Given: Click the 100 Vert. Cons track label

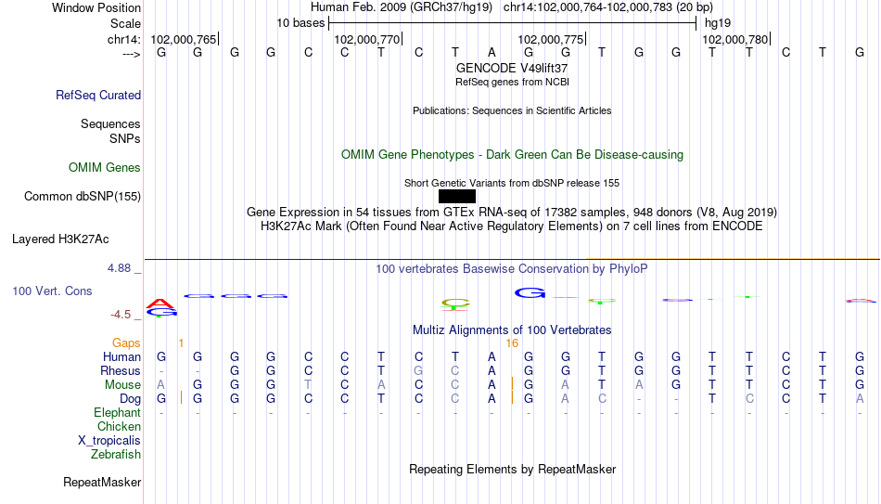Looking at the screenshot, I should (52, 291).
